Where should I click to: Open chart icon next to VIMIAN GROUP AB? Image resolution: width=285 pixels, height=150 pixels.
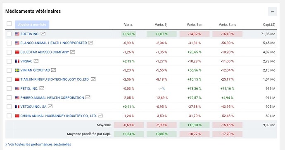[x=53, y=70]
